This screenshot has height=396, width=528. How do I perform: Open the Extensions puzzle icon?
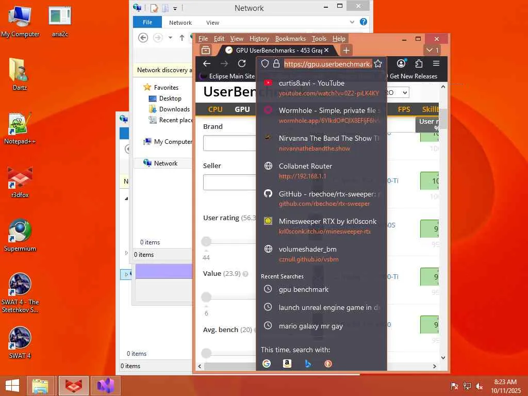pos(419,63)
